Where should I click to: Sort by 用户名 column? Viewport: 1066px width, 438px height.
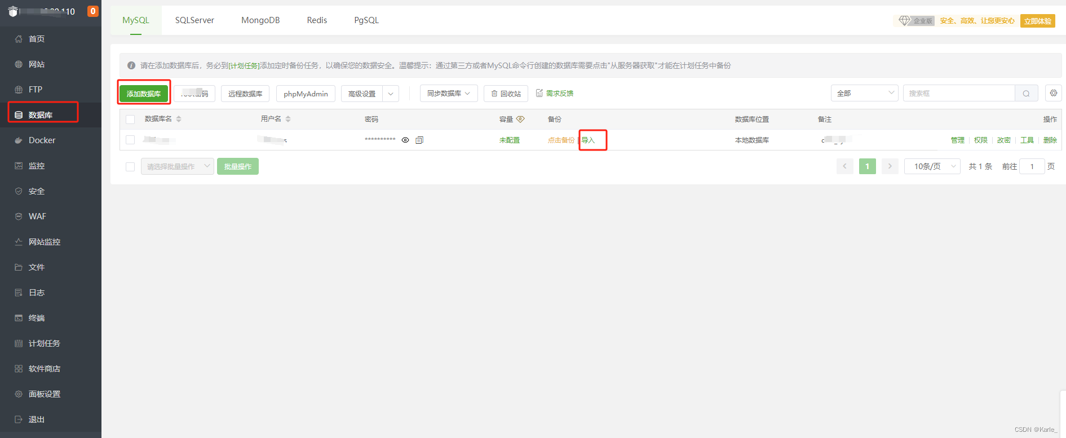(288, 119)
